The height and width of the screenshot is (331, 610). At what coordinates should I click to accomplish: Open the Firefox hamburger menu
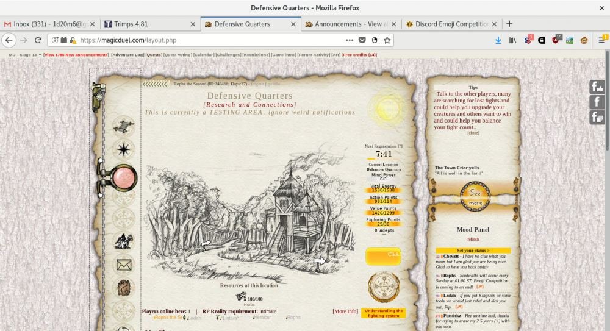tap(601, 40)
